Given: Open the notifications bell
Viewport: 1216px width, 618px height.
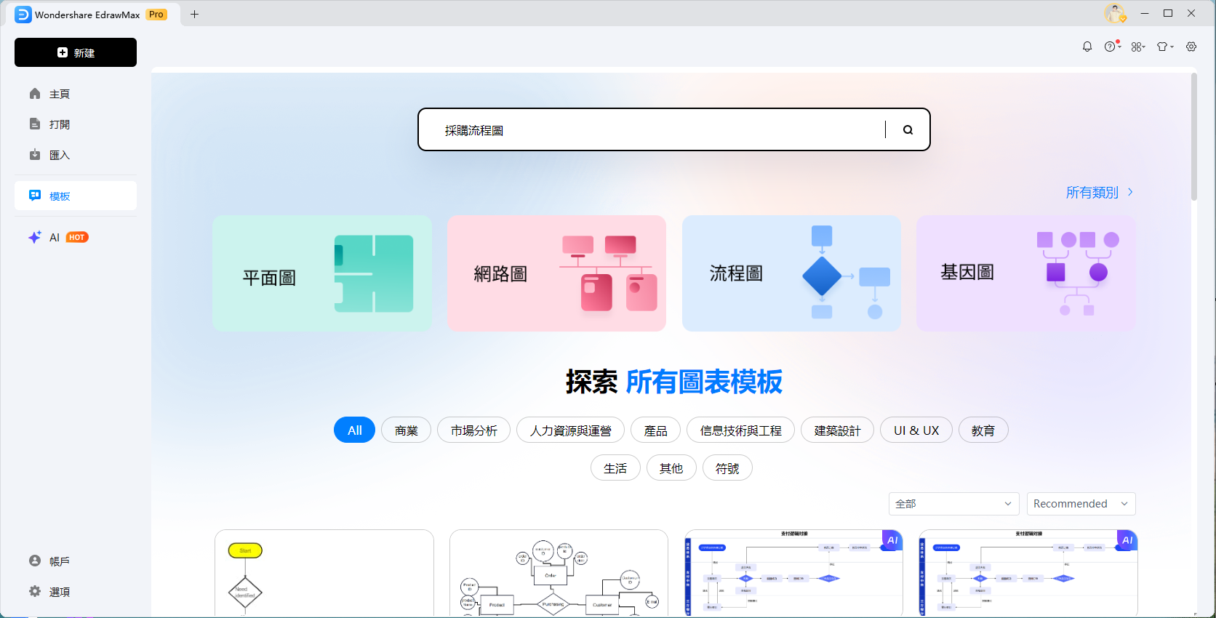Looking at the screenshot, I should 1087,47.
